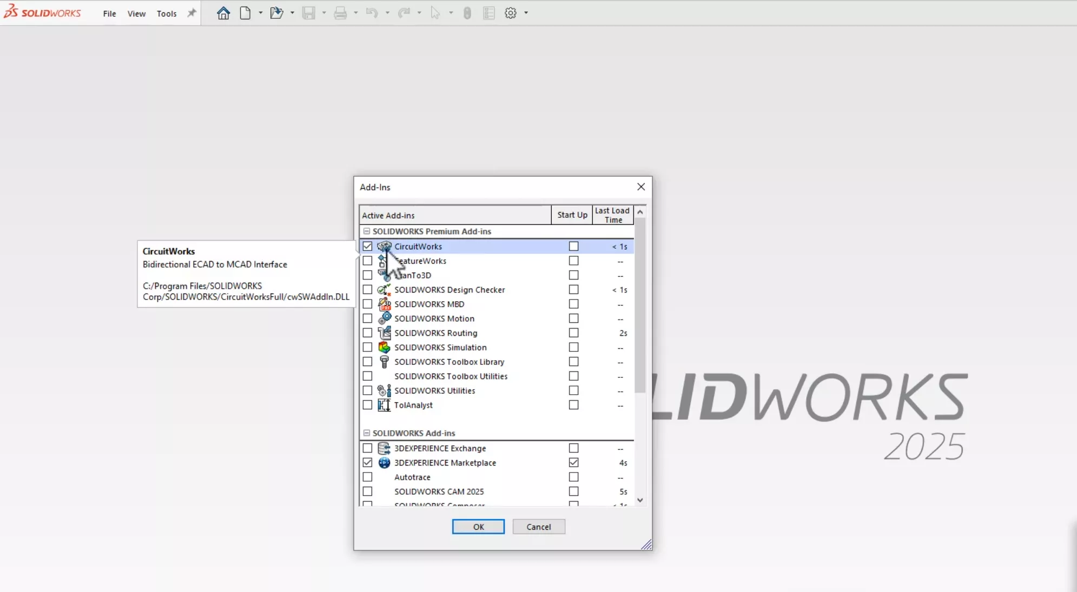The image size is (1077, 592).
Task: Click the SOLIDWORKS Motion icon
Action: click(x=384, y=318)
